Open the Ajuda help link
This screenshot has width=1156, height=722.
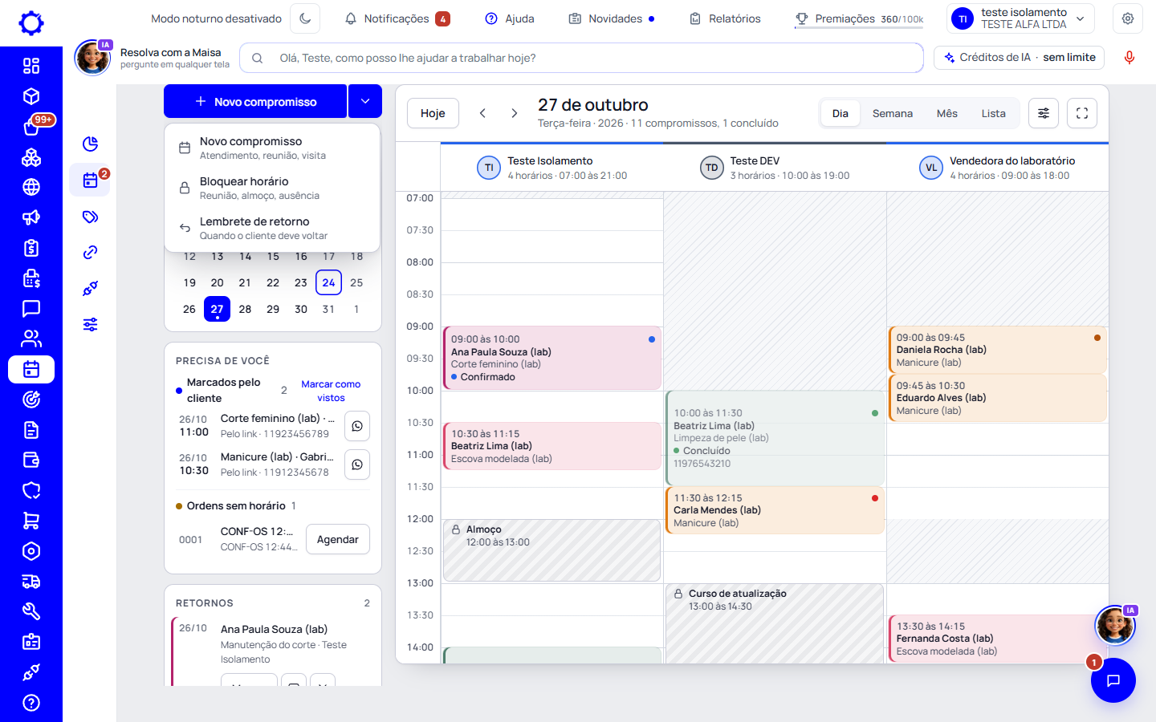510,18
